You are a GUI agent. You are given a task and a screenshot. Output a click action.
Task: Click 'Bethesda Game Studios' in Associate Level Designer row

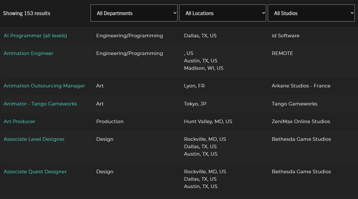click(301, 139)
